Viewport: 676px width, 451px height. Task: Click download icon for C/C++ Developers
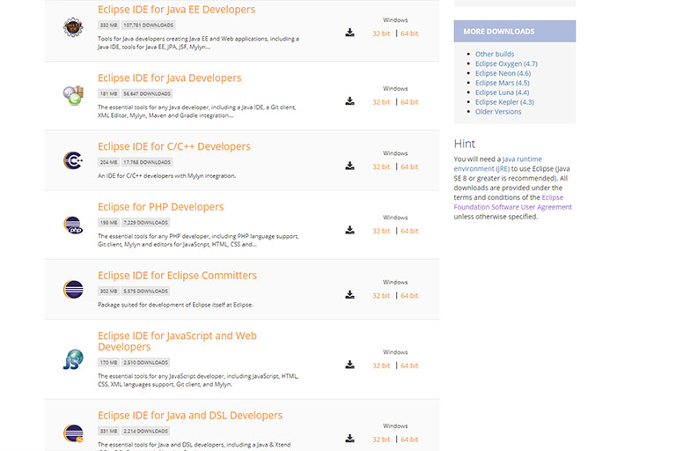(349, 166)
